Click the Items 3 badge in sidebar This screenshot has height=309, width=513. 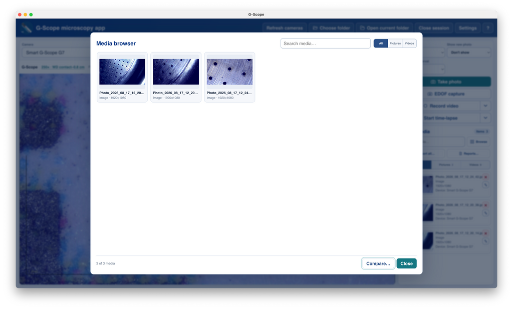[x=482, y=131]
